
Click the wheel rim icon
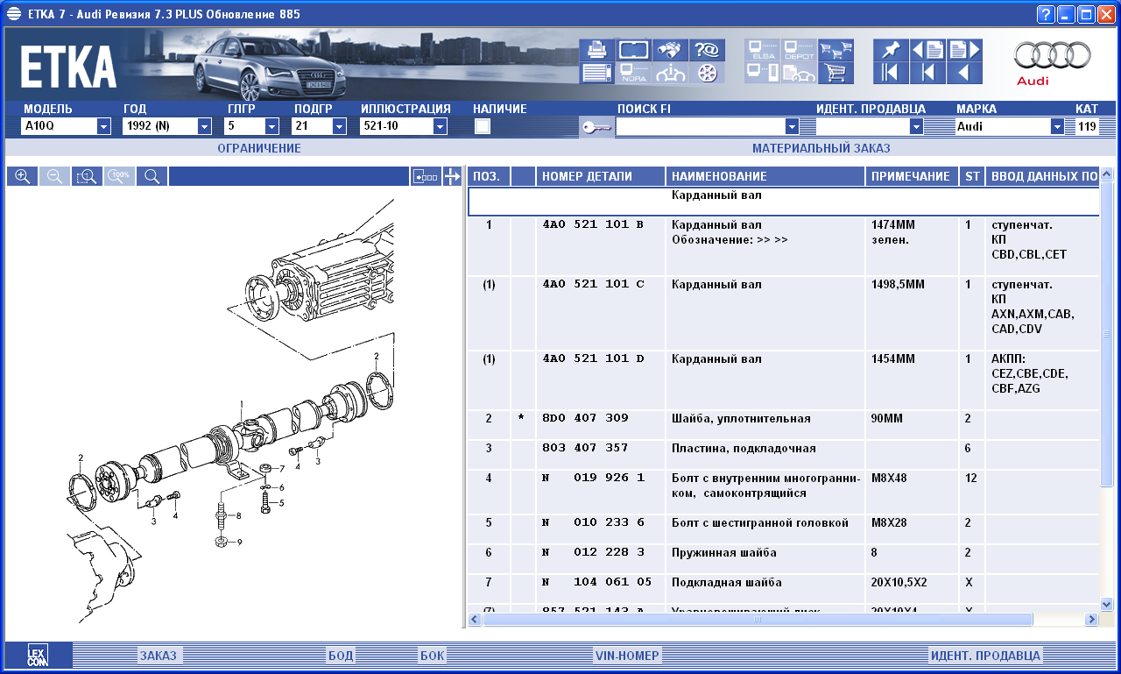coord(707,73)
